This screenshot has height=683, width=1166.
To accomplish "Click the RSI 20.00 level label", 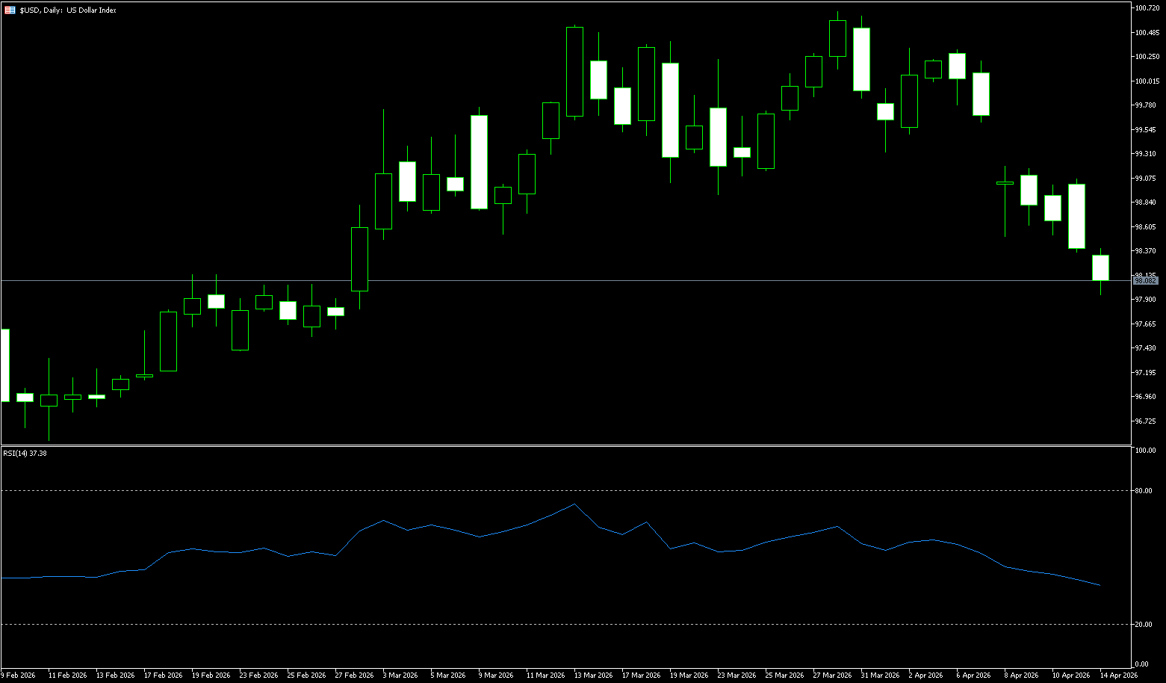I will point(1143,625).
